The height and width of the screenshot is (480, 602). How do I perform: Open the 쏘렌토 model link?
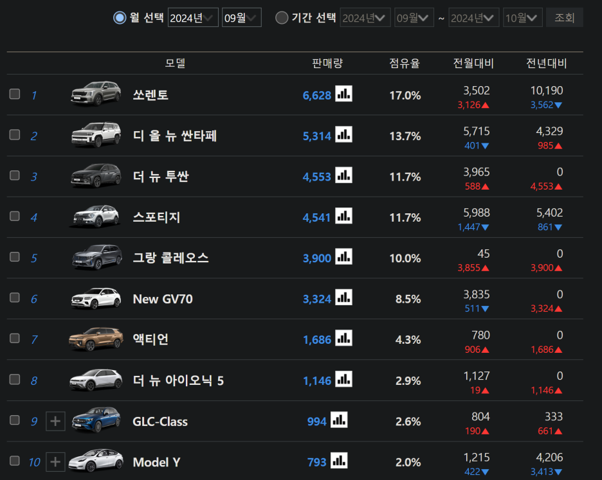(x=150, y=94)
